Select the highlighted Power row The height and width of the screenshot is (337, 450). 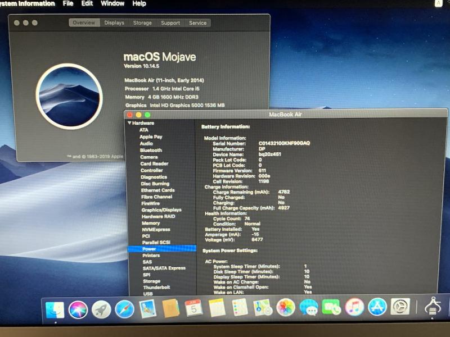(162, 249)
